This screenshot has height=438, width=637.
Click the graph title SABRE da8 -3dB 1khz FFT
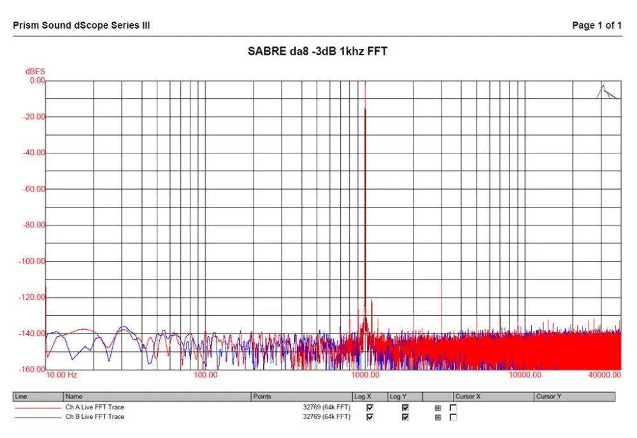tap(318, 51)
